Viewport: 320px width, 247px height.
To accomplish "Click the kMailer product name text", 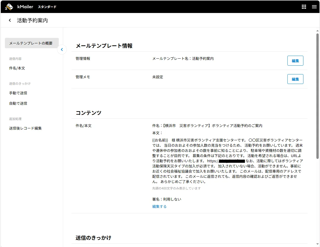I will coord(25,7).
